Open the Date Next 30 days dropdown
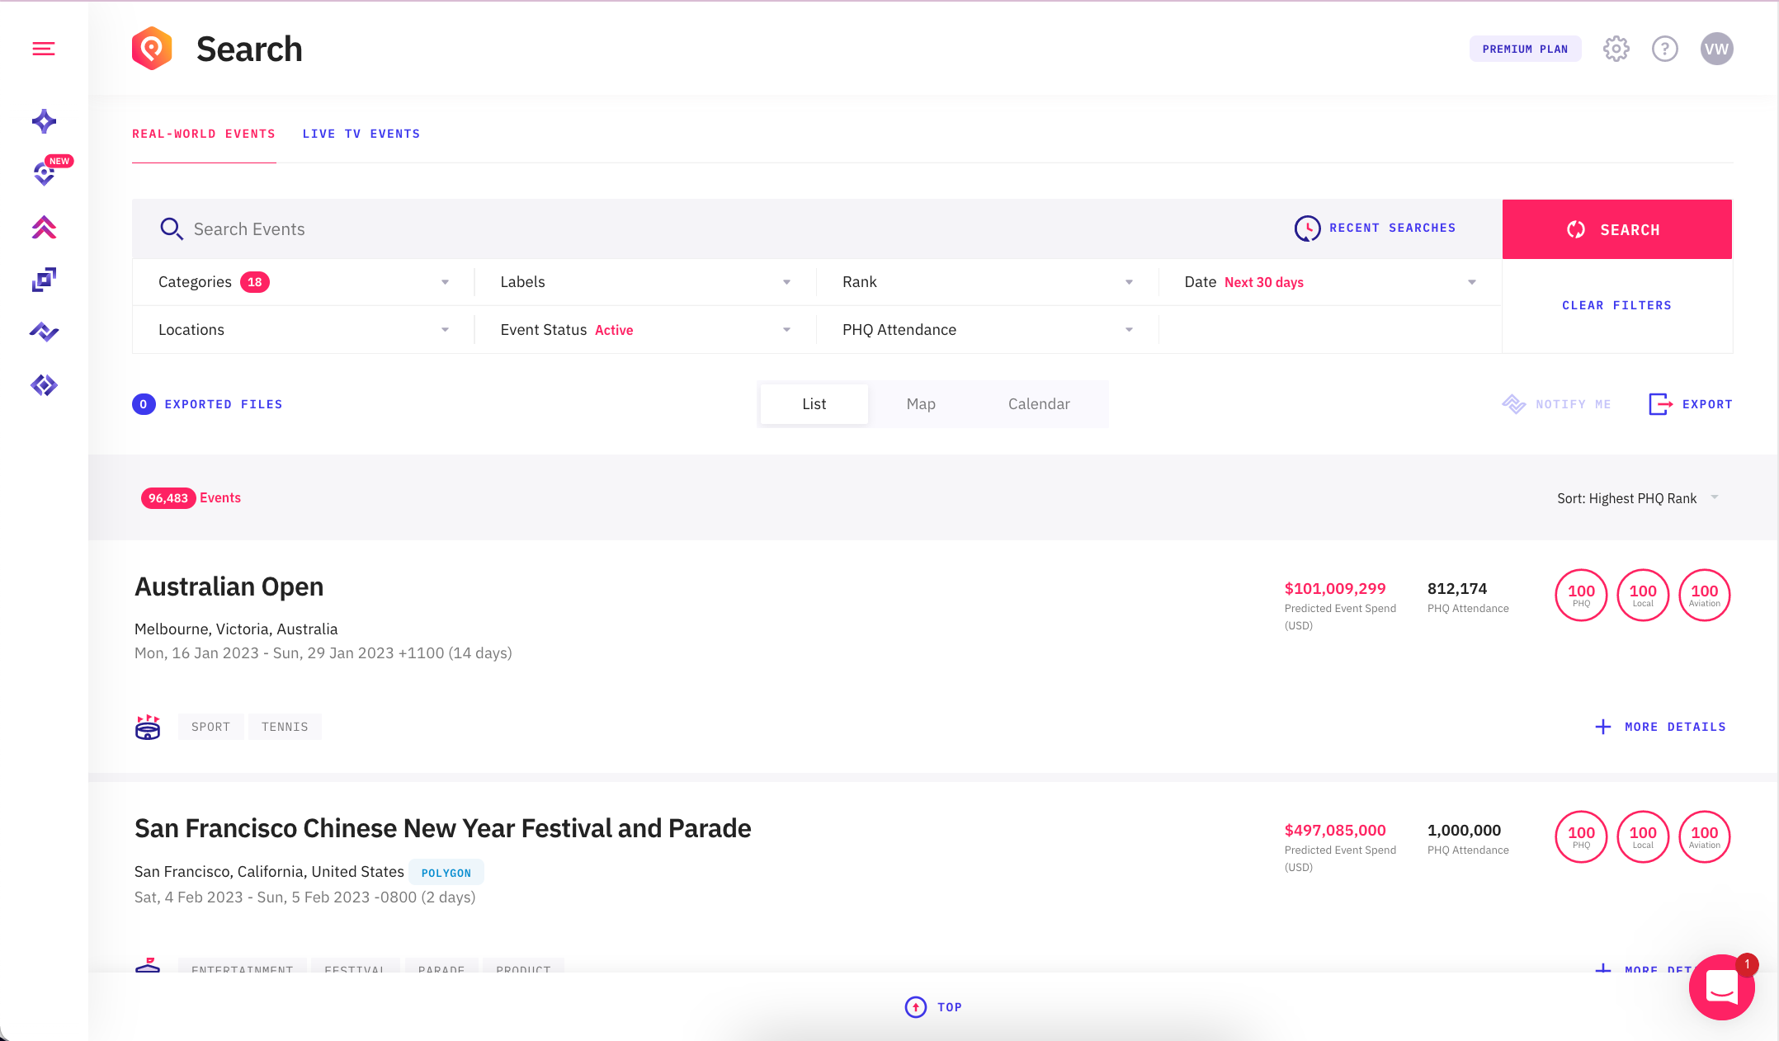This screenshot has height=1041, width=1779. pyautogui.click(x=1328, y=282)
